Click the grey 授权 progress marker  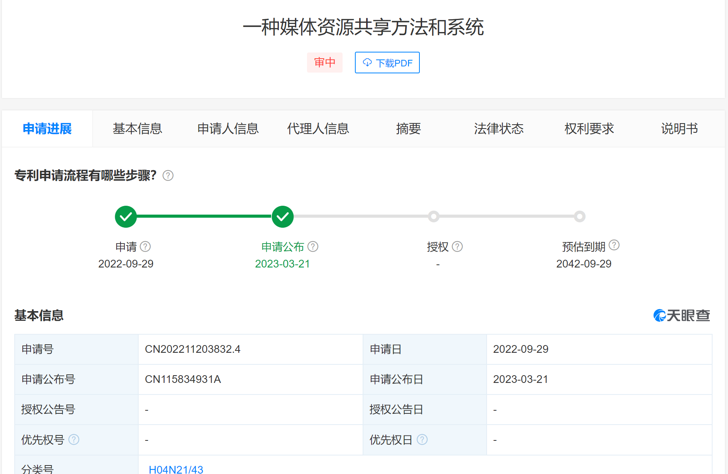click(434, 217)
